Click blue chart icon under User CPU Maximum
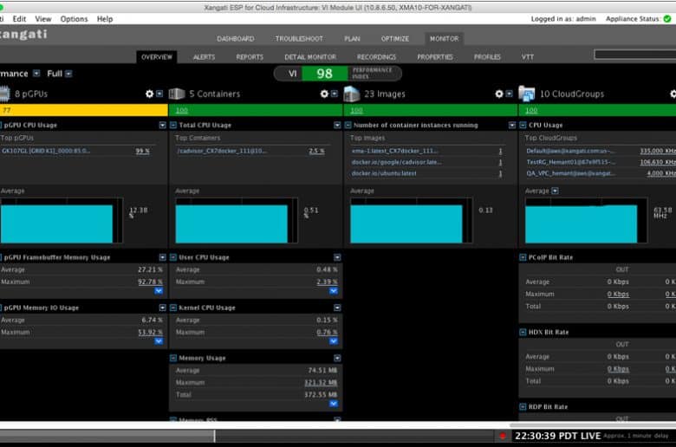This screenshot has width=676, height=447. point(334,291)
